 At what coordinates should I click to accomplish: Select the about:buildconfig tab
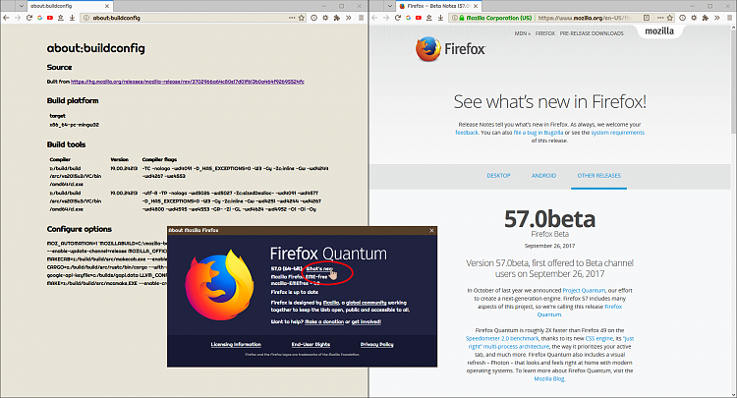click(x=70, y=6)
